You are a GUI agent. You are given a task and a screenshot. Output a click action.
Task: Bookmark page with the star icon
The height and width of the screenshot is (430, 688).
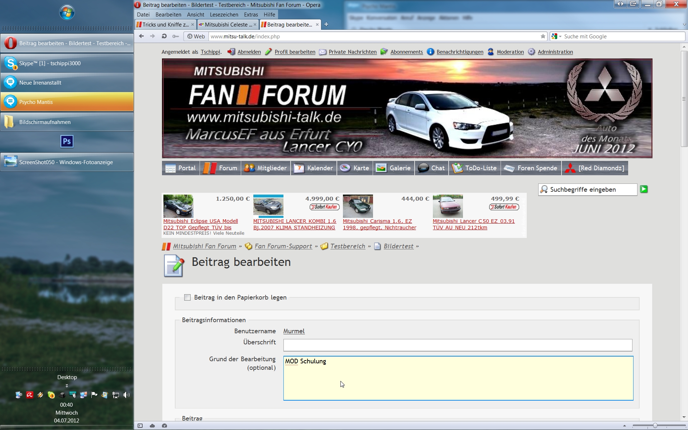tap(543, 36)
